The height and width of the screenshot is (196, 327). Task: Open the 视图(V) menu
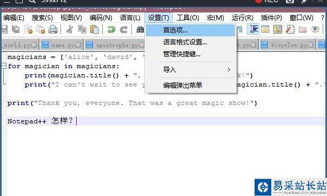tap(71, 18)
